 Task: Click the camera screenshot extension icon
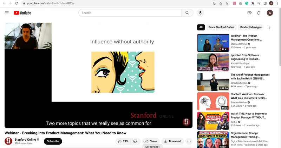click(241, 3)
